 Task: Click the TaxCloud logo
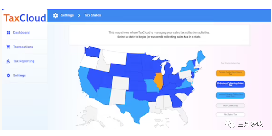point(25,18)
